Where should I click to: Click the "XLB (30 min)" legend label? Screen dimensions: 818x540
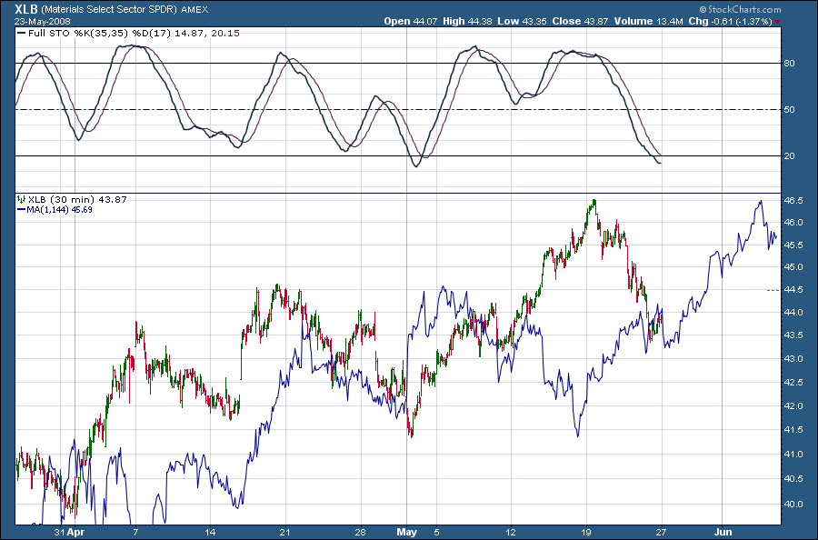(x=61, y=199)
